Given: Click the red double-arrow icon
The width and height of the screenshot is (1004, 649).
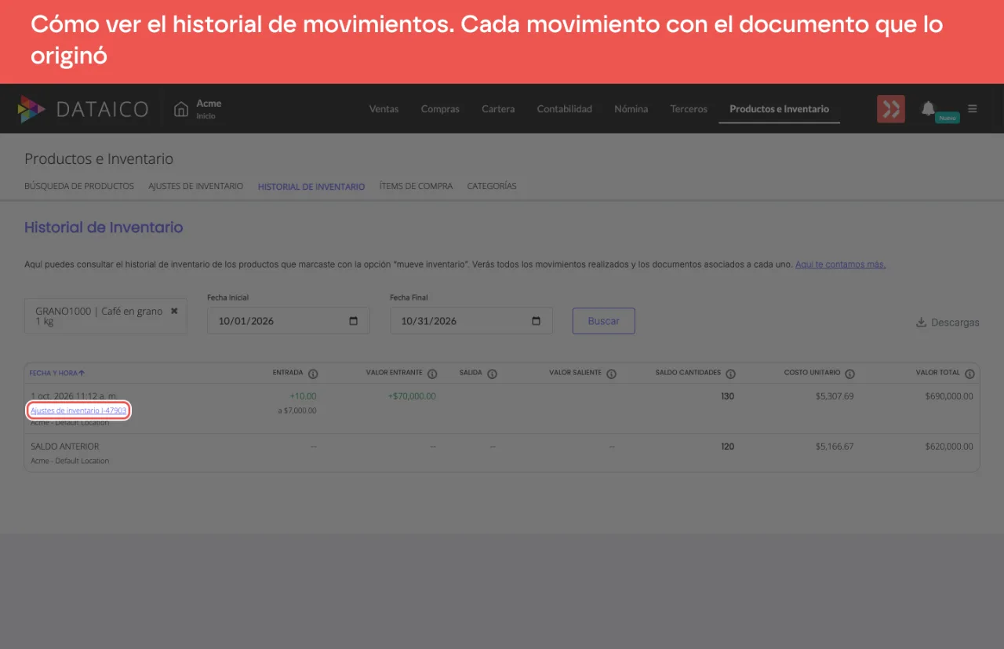Looking at the screenshot, I should 891,109.
